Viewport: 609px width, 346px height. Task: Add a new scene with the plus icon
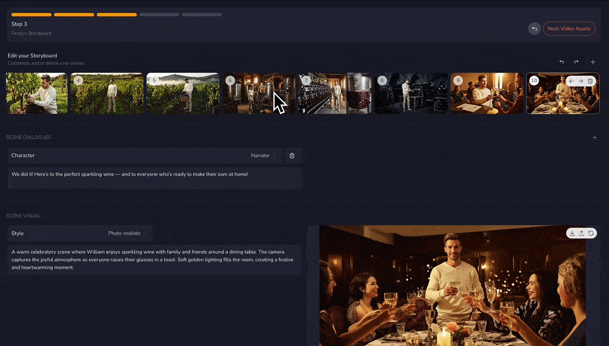point(593,62)
